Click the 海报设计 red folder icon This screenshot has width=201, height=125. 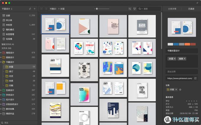4,53
